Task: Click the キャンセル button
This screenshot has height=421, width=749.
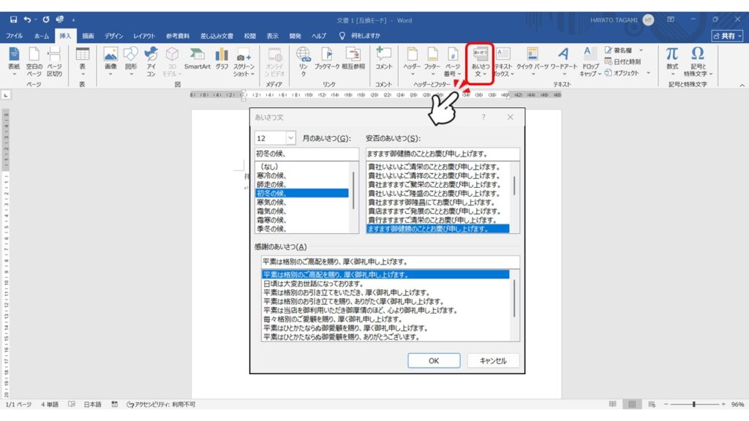Action: tap(492, 360)
